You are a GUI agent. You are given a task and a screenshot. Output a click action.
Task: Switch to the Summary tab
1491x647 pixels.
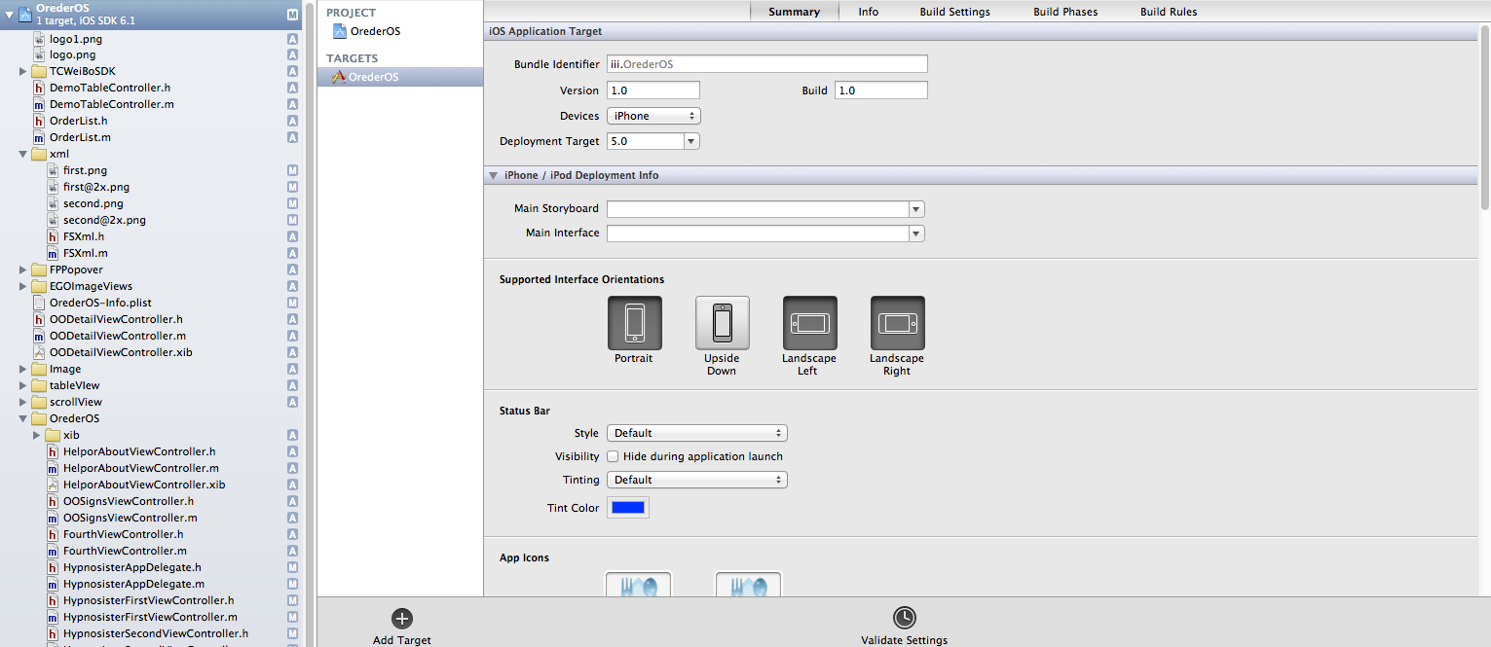(794, 12)
